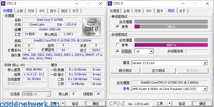This screenshot has width=214, height=107.
Task: Click the Comet Lake codename value
Action: tap(37, 24)
